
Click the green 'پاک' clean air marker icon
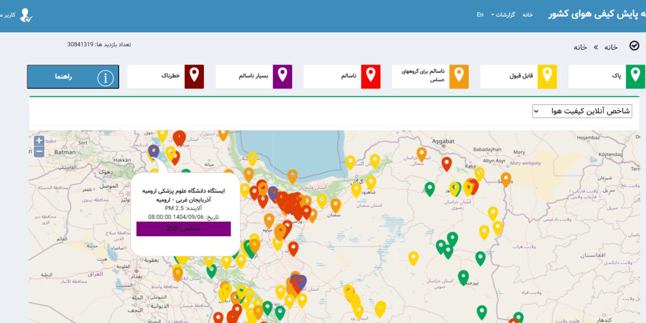coord(635,76)
